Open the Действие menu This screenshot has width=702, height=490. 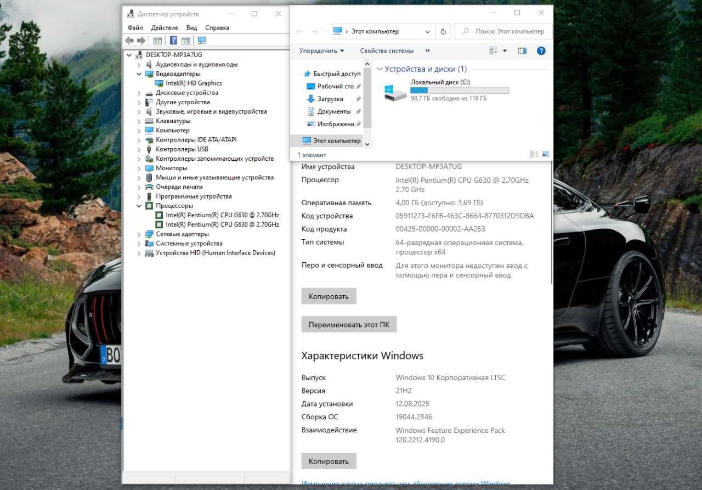[x=165, y=27]
